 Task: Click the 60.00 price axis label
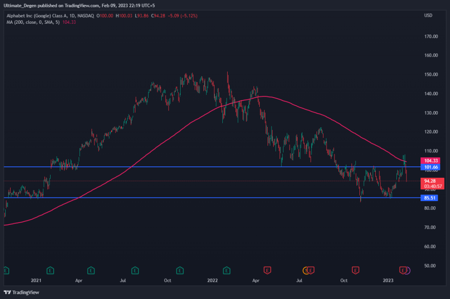point(430,247)
